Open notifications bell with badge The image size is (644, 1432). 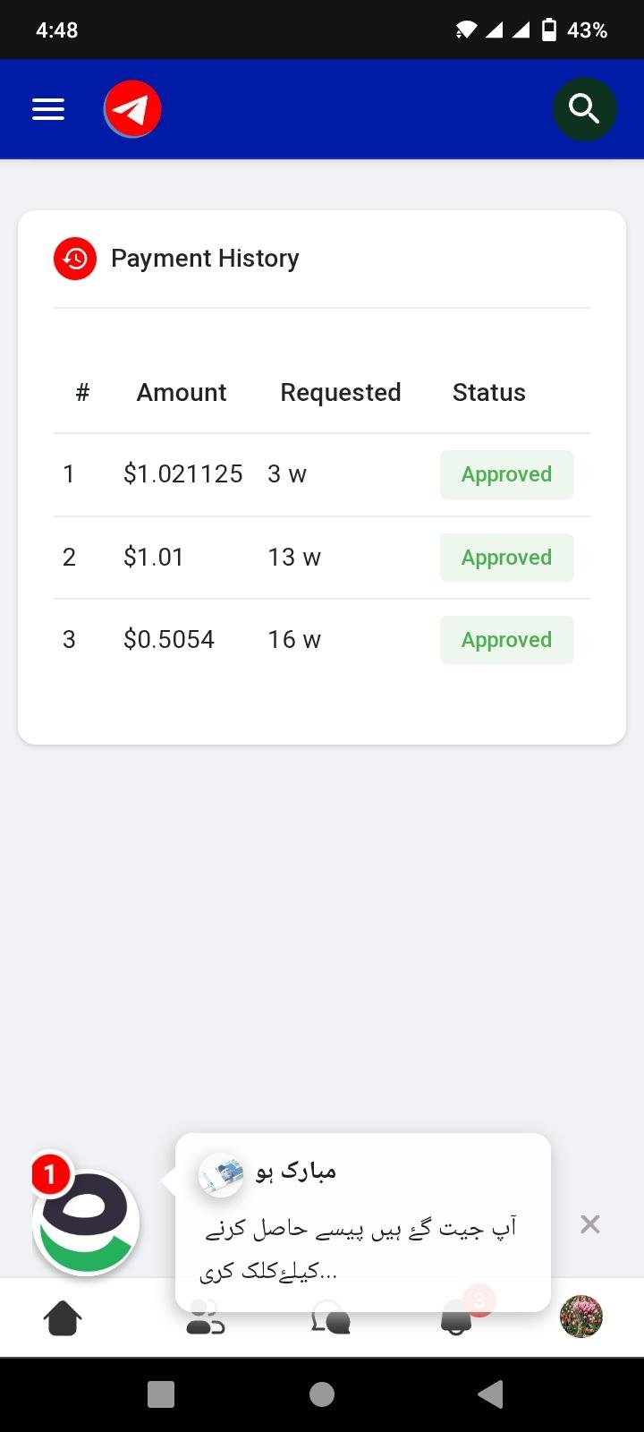click(x=457, y=1319)
